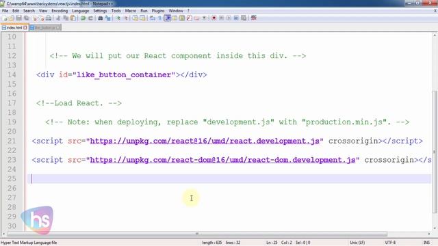
Task: Click the Unix (LF) status entry
Action: pos(357,243)
